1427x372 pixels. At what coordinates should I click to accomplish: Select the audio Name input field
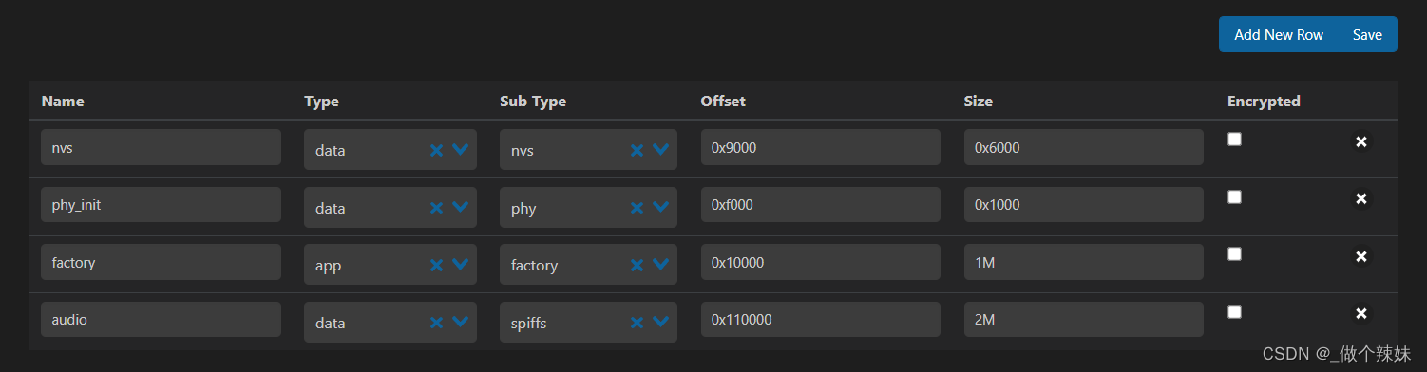(161, 320)
